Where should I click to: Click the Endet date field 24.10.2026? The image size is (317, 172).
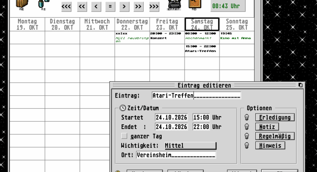[x=171, y=126]
